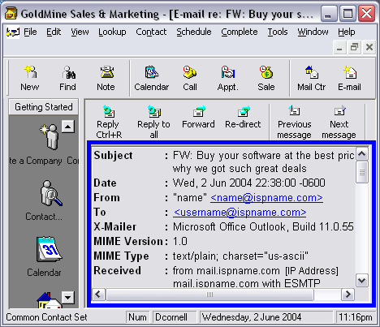The width and height of the screenshot is (380, 327).
Task: Click the Subject header label
Action: (x=113, y=156)
